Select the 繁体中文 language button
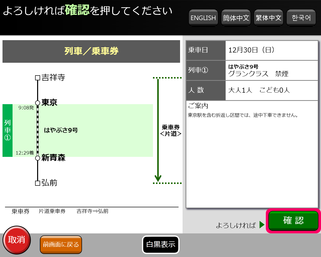 click(268, 18)
